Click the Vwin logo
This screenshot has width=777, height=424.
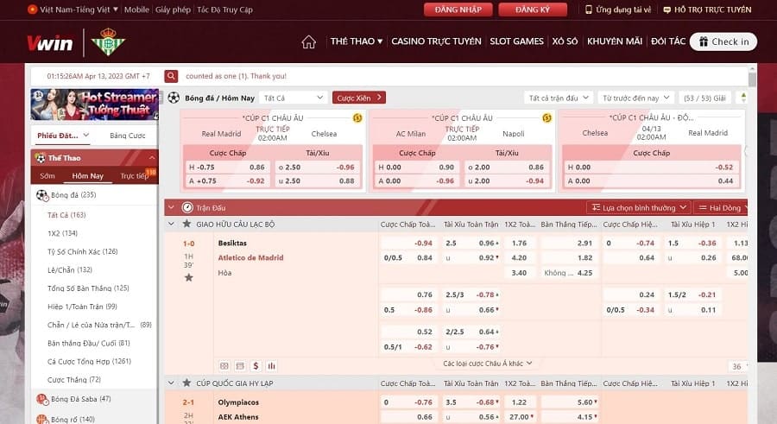tap(49, 43)
